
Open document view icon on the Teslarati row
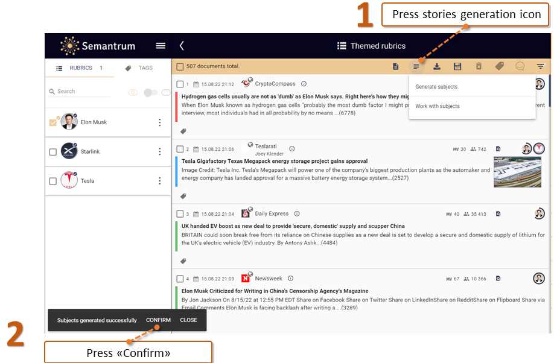tap(498, 149)
